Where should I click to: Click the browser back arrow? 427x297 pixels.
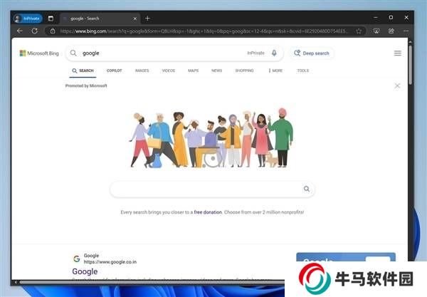tap(20, 31)
